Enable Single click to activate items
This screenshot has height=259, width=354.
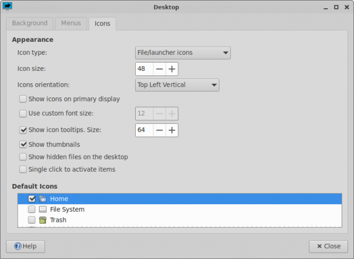coord(23,169)
